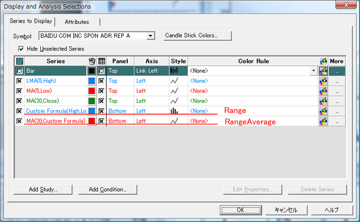
Task: Click the Series column header
Action: 56,61
